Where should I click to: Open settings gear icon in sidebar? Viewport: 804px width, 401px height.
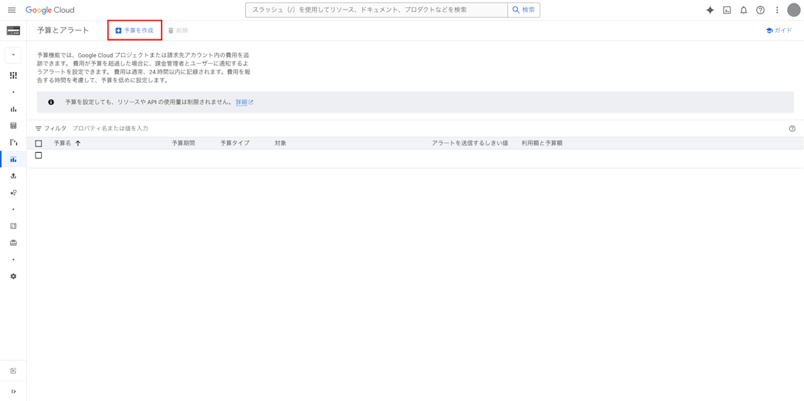pyautogui.click(x=13, y=276)
